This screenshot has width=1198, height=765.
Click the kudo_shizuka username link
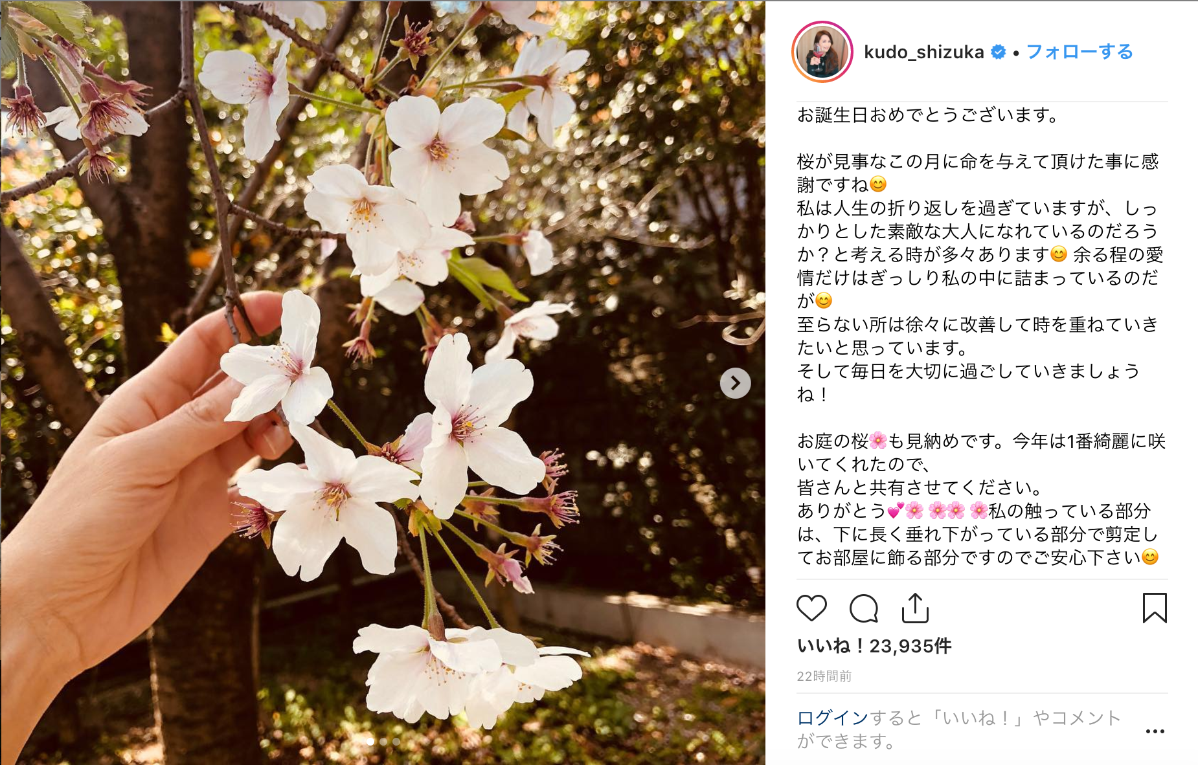coord(923,52)
